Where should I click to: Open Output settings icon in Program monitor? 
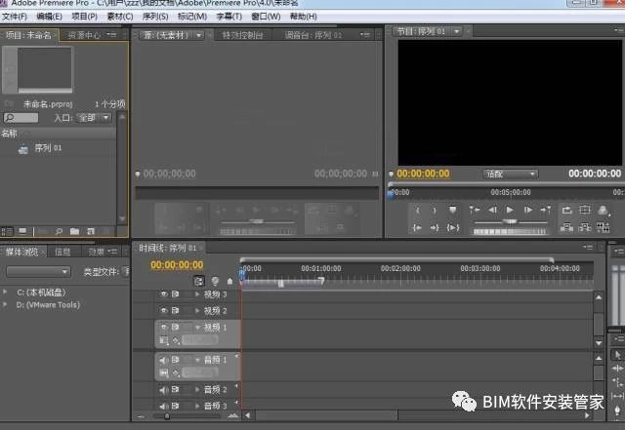point(604,210)
